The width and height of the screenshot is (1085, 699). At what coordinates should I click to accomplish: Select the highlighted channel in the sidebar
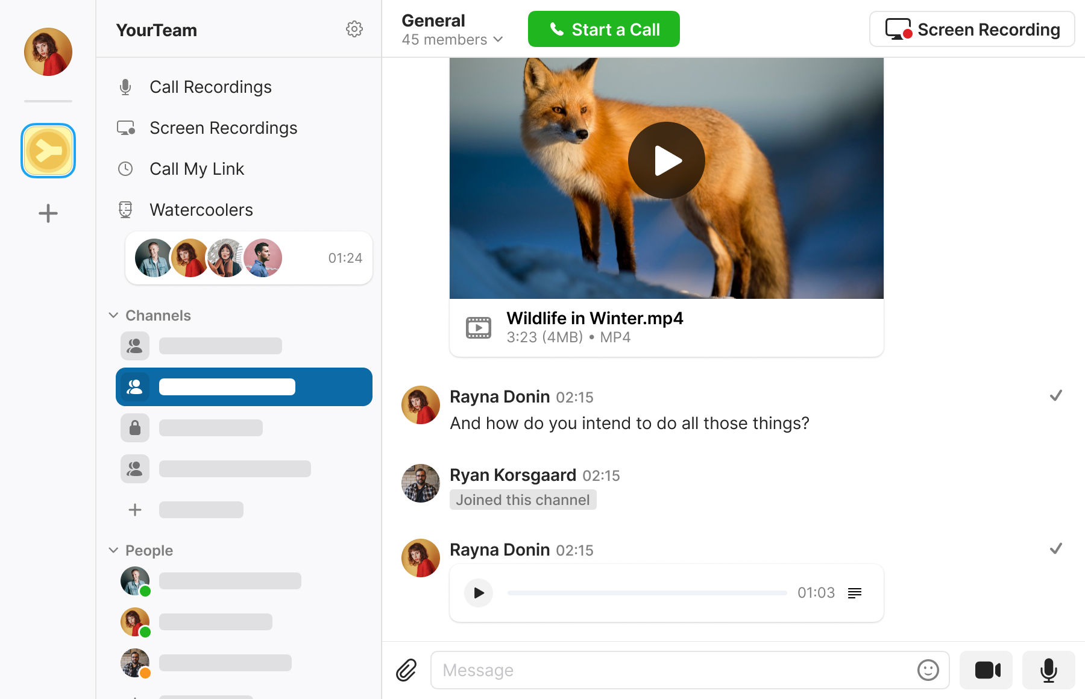[x=244, y=387]
